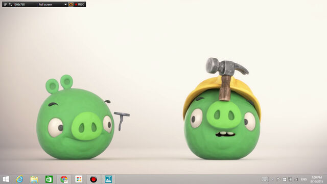Click the Windows logo tray icon
The width and height of the screenshot is (327, 184).
pyautogui.click(x=284, y=179)
